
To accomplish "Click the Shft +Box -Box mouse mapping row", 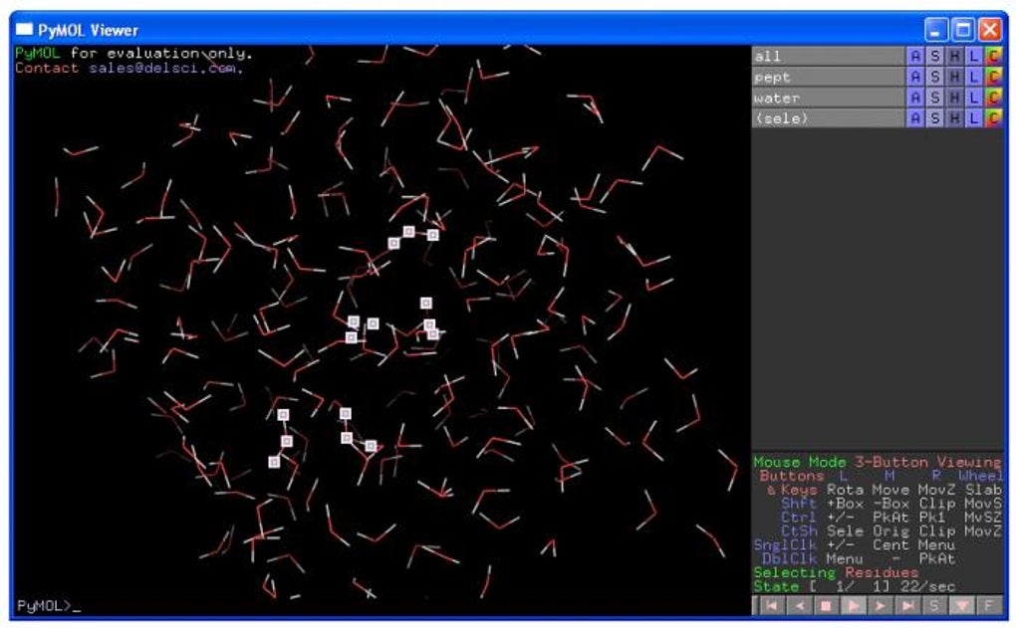I will [890, 504].
